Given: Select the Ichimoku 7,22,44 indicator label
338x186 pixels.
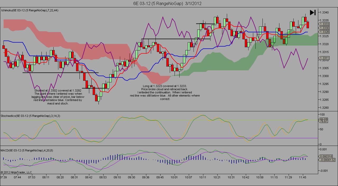Looking at the screenshot, I should tap(30, 11).
